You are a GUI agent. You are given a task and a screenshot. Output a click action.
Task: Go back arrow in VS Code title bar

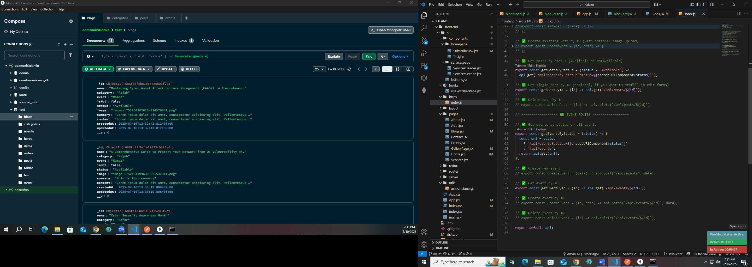point(510,5)
